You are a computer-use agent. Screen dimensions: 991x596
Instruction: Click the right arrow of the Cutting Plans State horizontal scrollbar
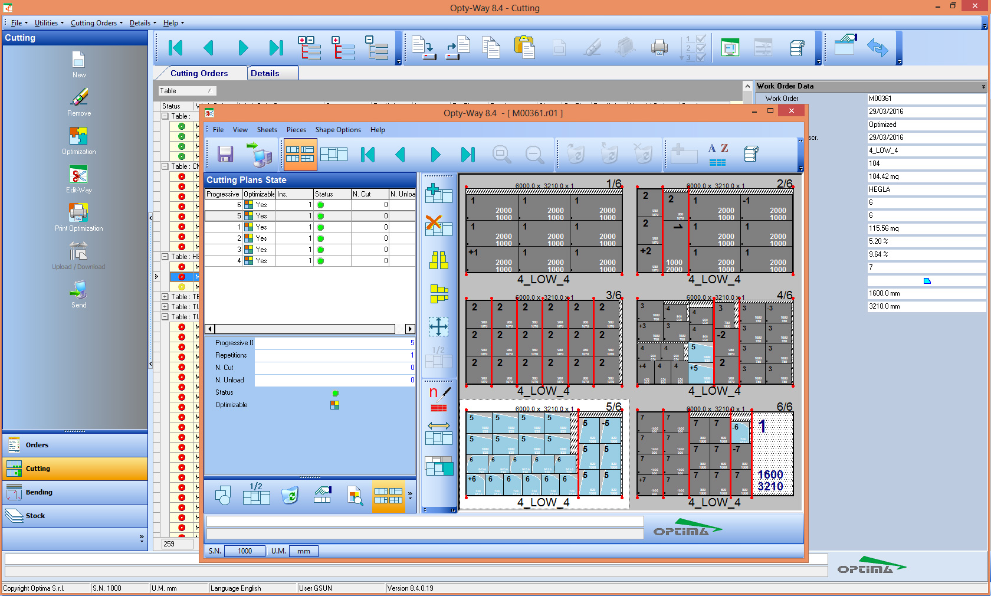[x=410, y=329]
